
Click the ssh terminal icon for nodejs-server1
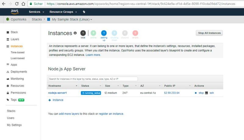pos(206,93)
